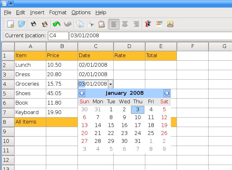This screenshot has width=232, height=170.
Task: Click the Paste clipboard icon
Action: [x=102, y=24]
